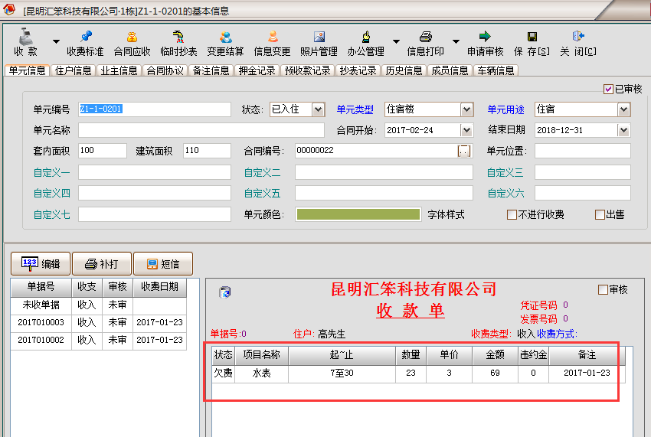
Task: Open the 收费标准 toolbar icon
Action: coord(86,37)
